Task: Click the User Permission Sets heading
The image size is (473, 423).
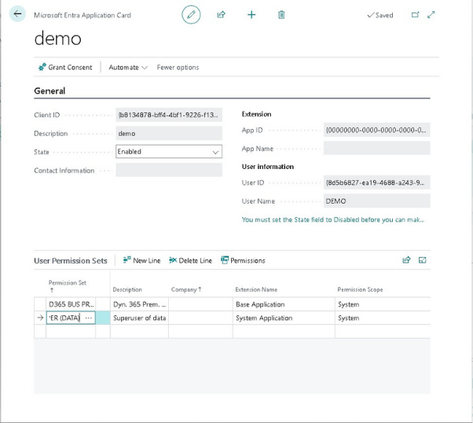Action: pyautogui.click(x=71, y=260)
